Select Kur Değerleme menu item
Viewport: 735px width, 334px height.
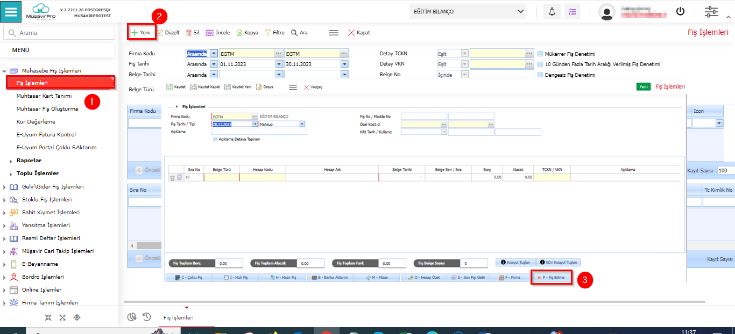click(36, 122)
